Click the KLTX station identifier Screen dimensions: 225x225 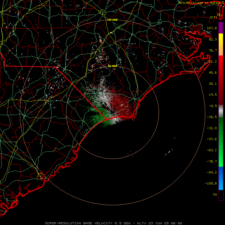pos(142,223)
